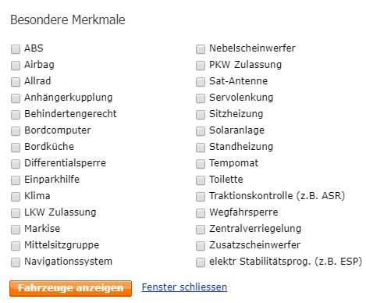Check the Nebelscheinwerfer option
This screenshot has height=303, width=366.
coord(201,49)
